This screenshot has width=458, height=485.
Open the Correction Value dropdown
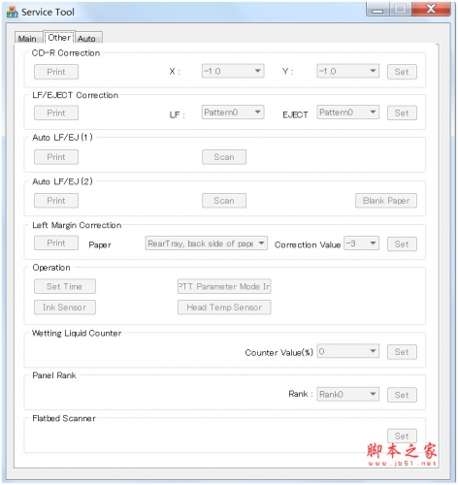pyautogui.click(x=361, y=243)
